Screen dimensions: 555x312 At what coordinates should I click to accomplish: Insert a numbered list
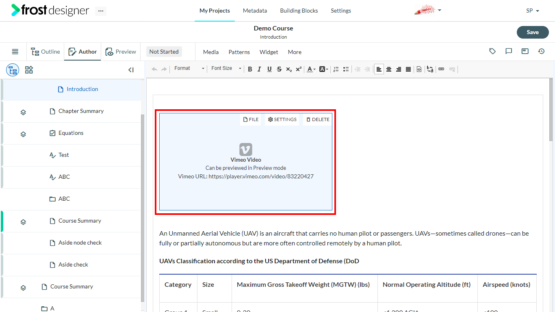(336, 69)
